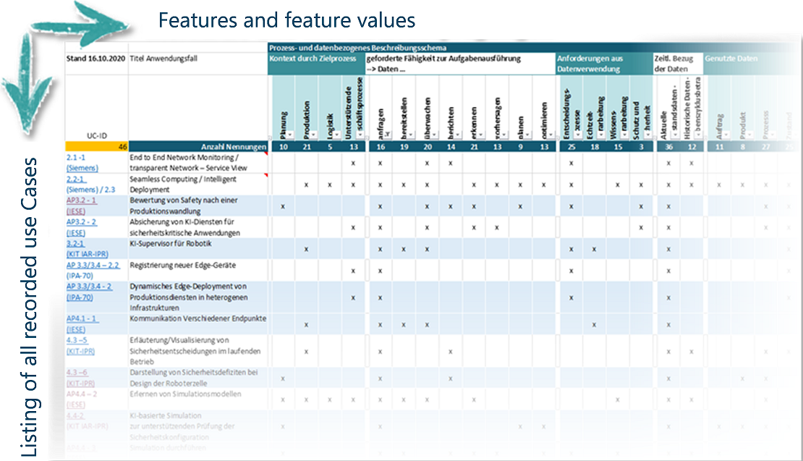Open the (IESE) link under AP4.1 - 1

76,330
